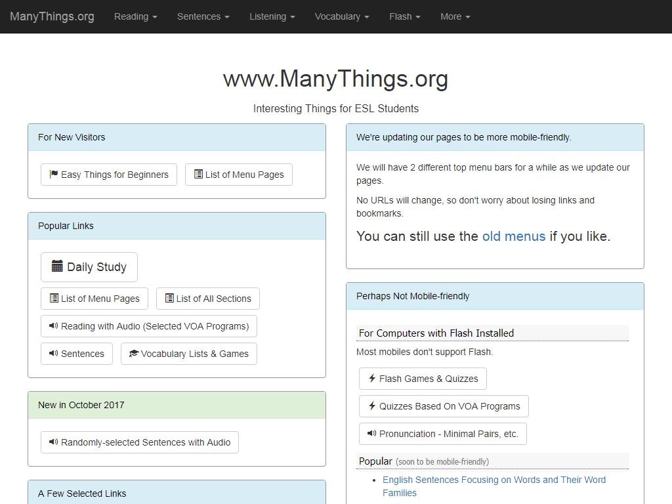Click the speaker icon on Reading with Audio

point(54,325)
